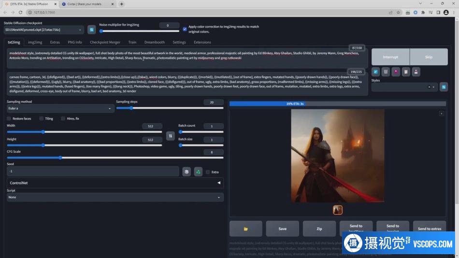
Task: Click the Height value field
Action: [x=152, y=140]
